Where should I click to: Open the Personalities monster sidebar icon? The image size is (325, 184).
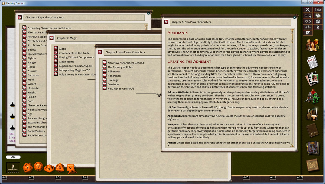tap(313, 96)
